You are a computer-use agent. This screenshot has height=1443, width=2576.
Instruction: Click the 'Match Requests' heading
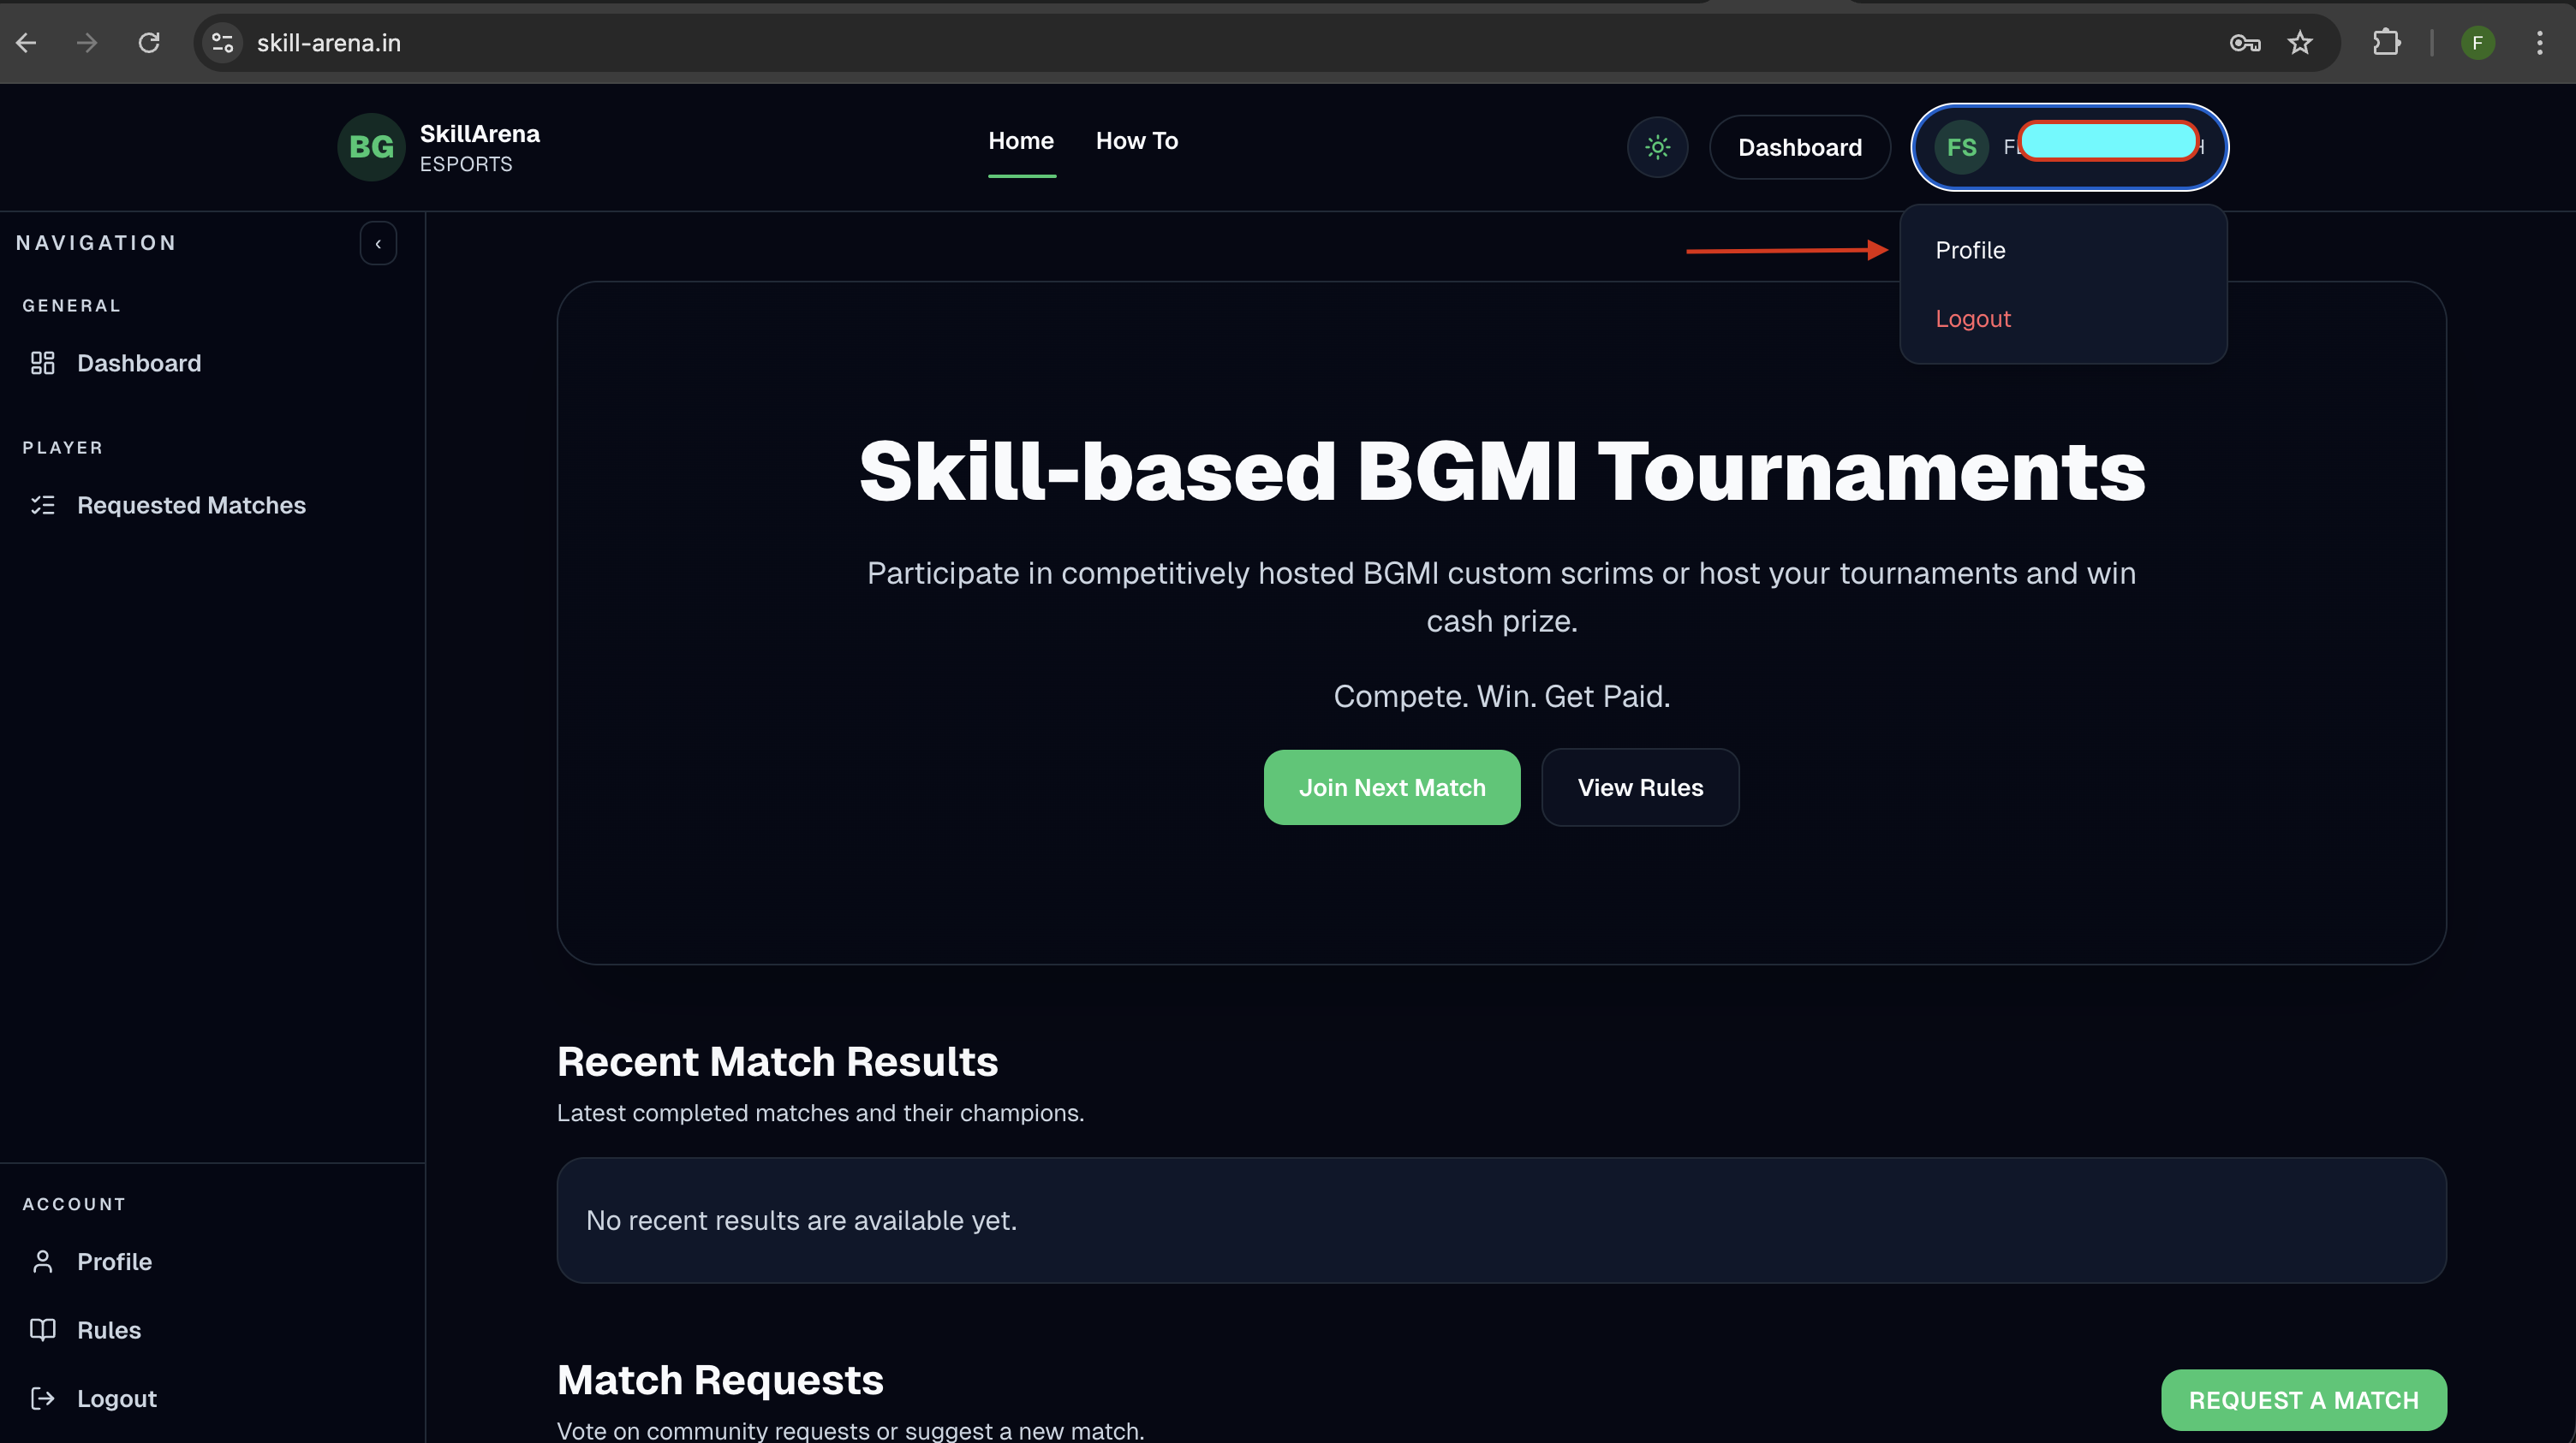[720, 1380]
